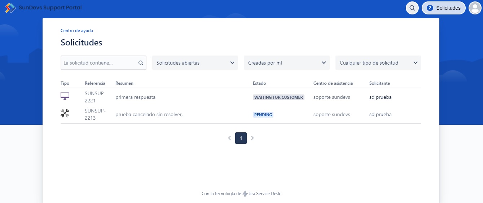483x203 pixels.
Task: Click the Jira Service Desk lightning icon
Action: [x=245, y=194]
